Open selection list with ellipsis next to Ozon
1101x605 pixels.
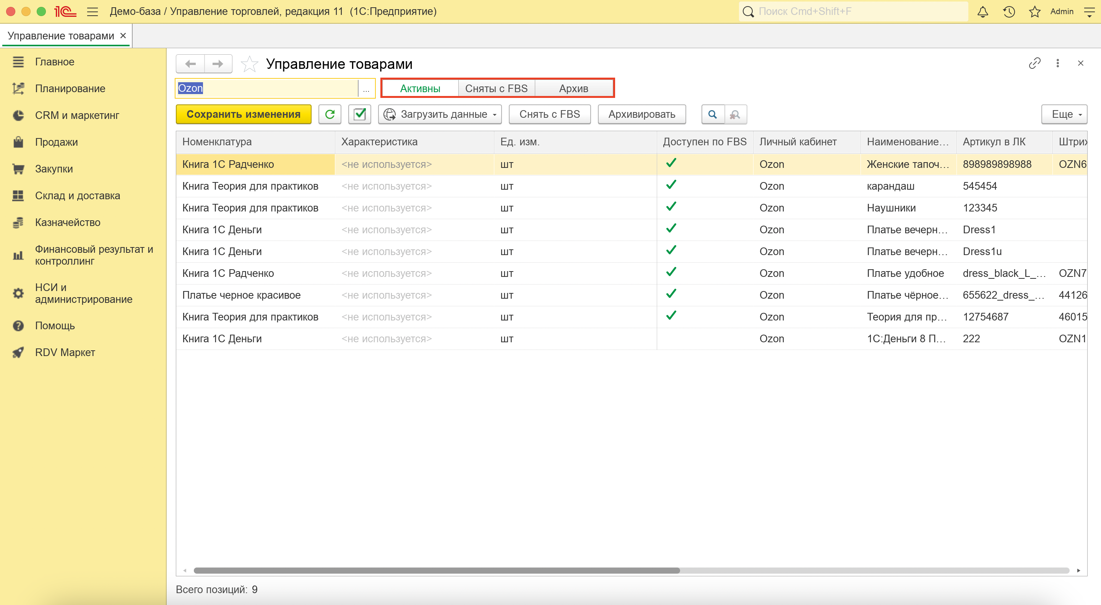coord(366,88)
